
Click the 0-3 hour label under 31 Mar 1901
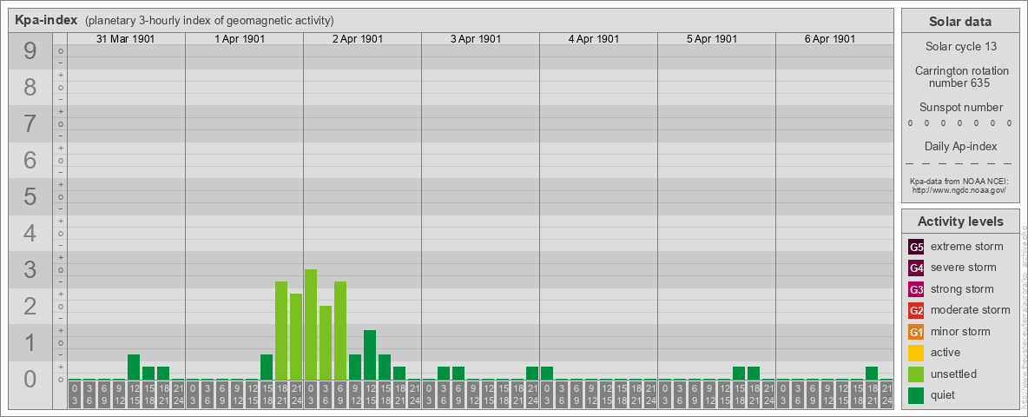[x=75, y=395]
